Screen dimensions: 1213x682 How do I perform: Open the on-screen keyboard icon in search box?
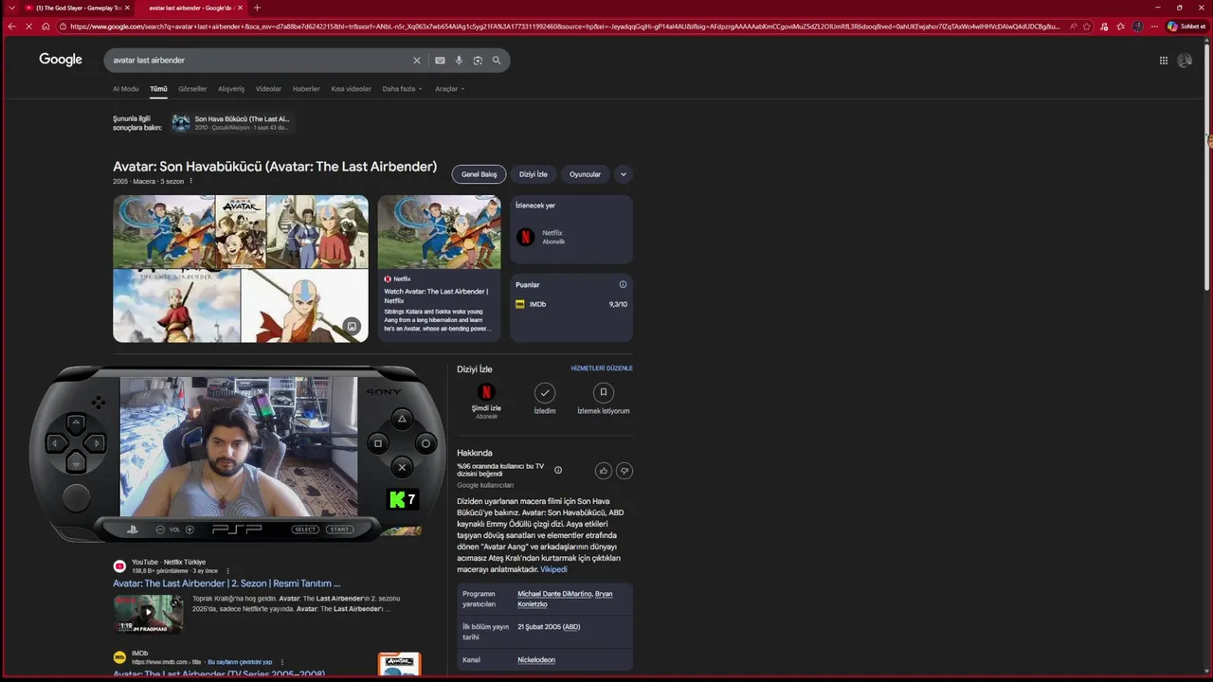(440, 61)
